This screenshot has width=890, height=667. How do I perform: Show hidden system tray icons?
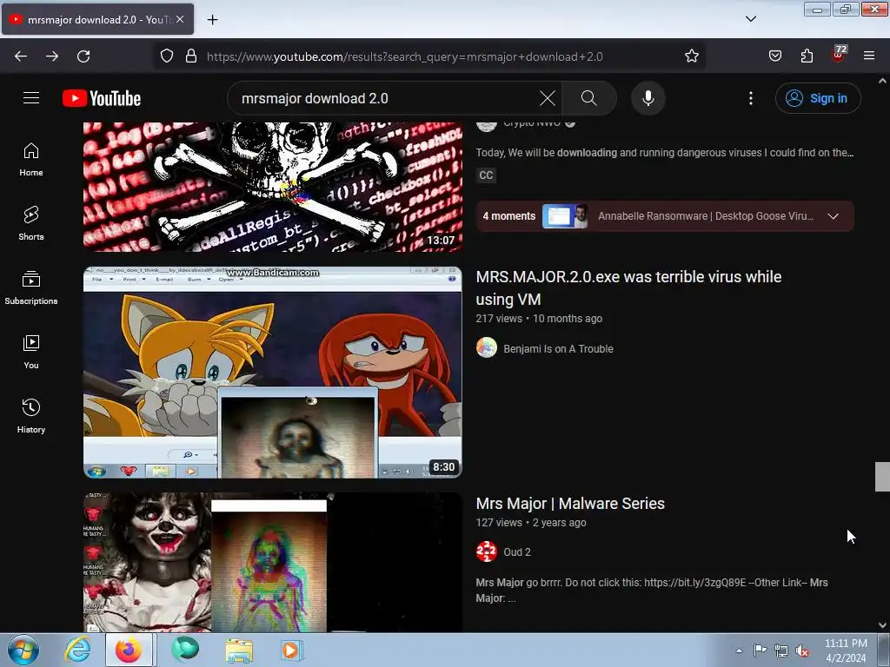(x=739, y=650)
